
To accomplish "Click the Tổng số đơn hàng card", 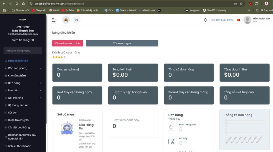I will pos(189,73).
